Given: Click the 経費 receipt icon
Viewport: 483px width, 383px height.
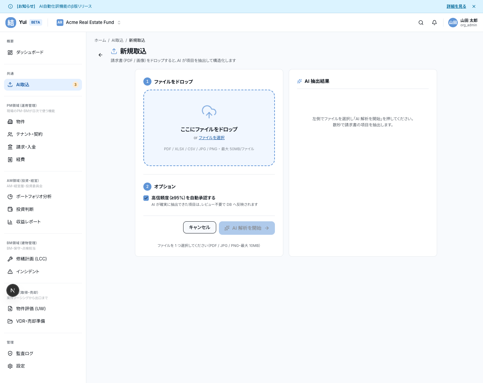Looking at the screenshot, I should [10, 160].
